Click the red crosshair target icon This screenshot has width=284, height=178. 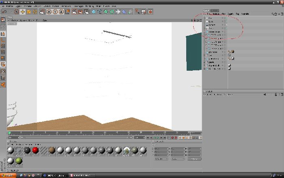(151, 12)
